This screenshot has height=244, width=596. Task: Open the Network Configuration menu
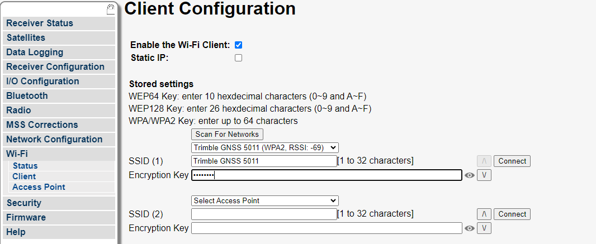tap(59, 139)
